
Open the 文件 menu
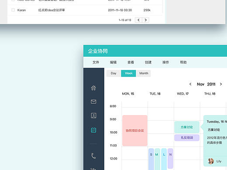click(96, 62)
